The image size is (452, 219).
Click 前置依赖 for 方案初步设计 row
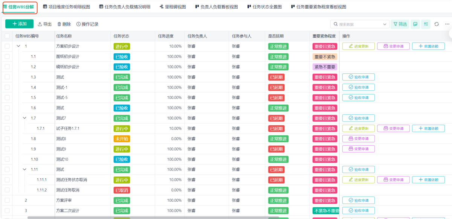(x=428, y=46)
